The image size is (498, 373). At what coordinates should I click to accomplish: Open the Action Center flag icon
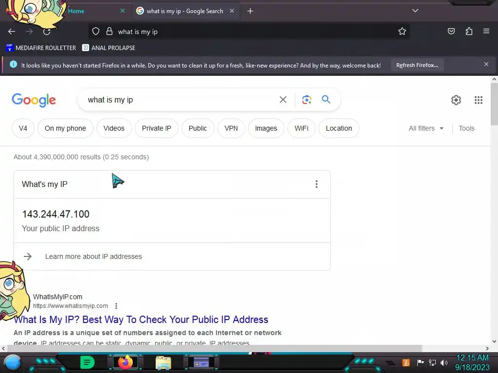tap(420, 362)
